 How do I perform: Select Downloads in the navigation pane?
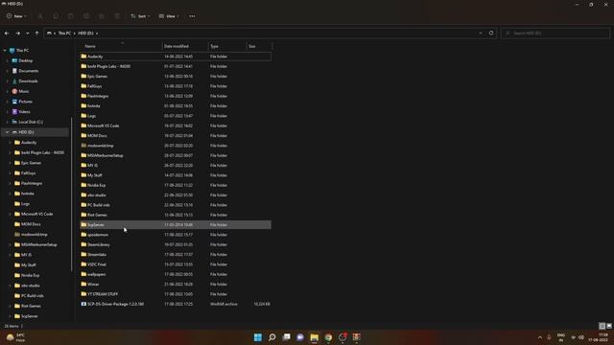[x=28, y=80]
